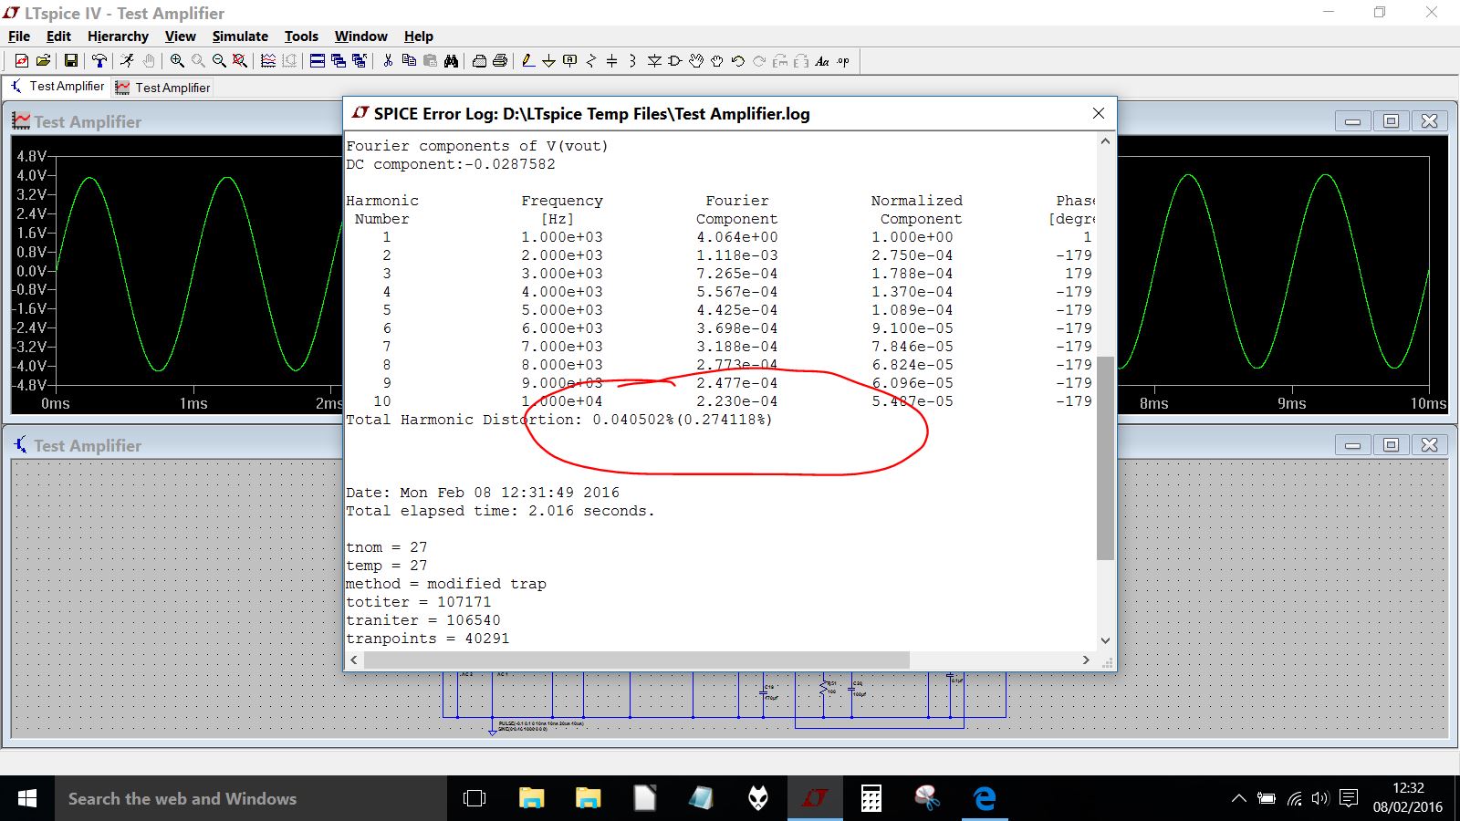Image resolution: width=1460 pixels, height=821 pixels.
Task: Click the Copy toolbar icon
Action: pos(409,61)
